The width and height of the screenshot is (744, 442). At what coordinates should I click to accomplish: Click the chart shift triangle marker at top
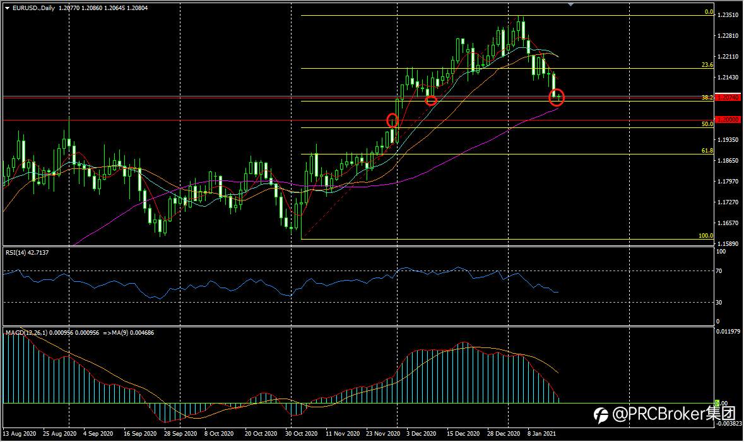(x=571, y=4)
